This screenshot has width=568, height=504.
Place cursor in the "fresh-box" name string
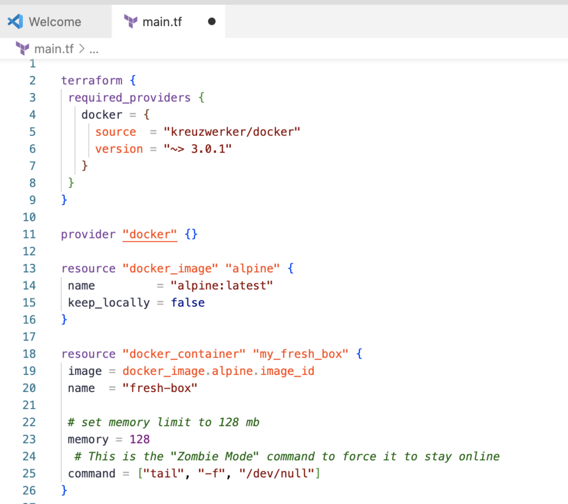click(160, 388)
